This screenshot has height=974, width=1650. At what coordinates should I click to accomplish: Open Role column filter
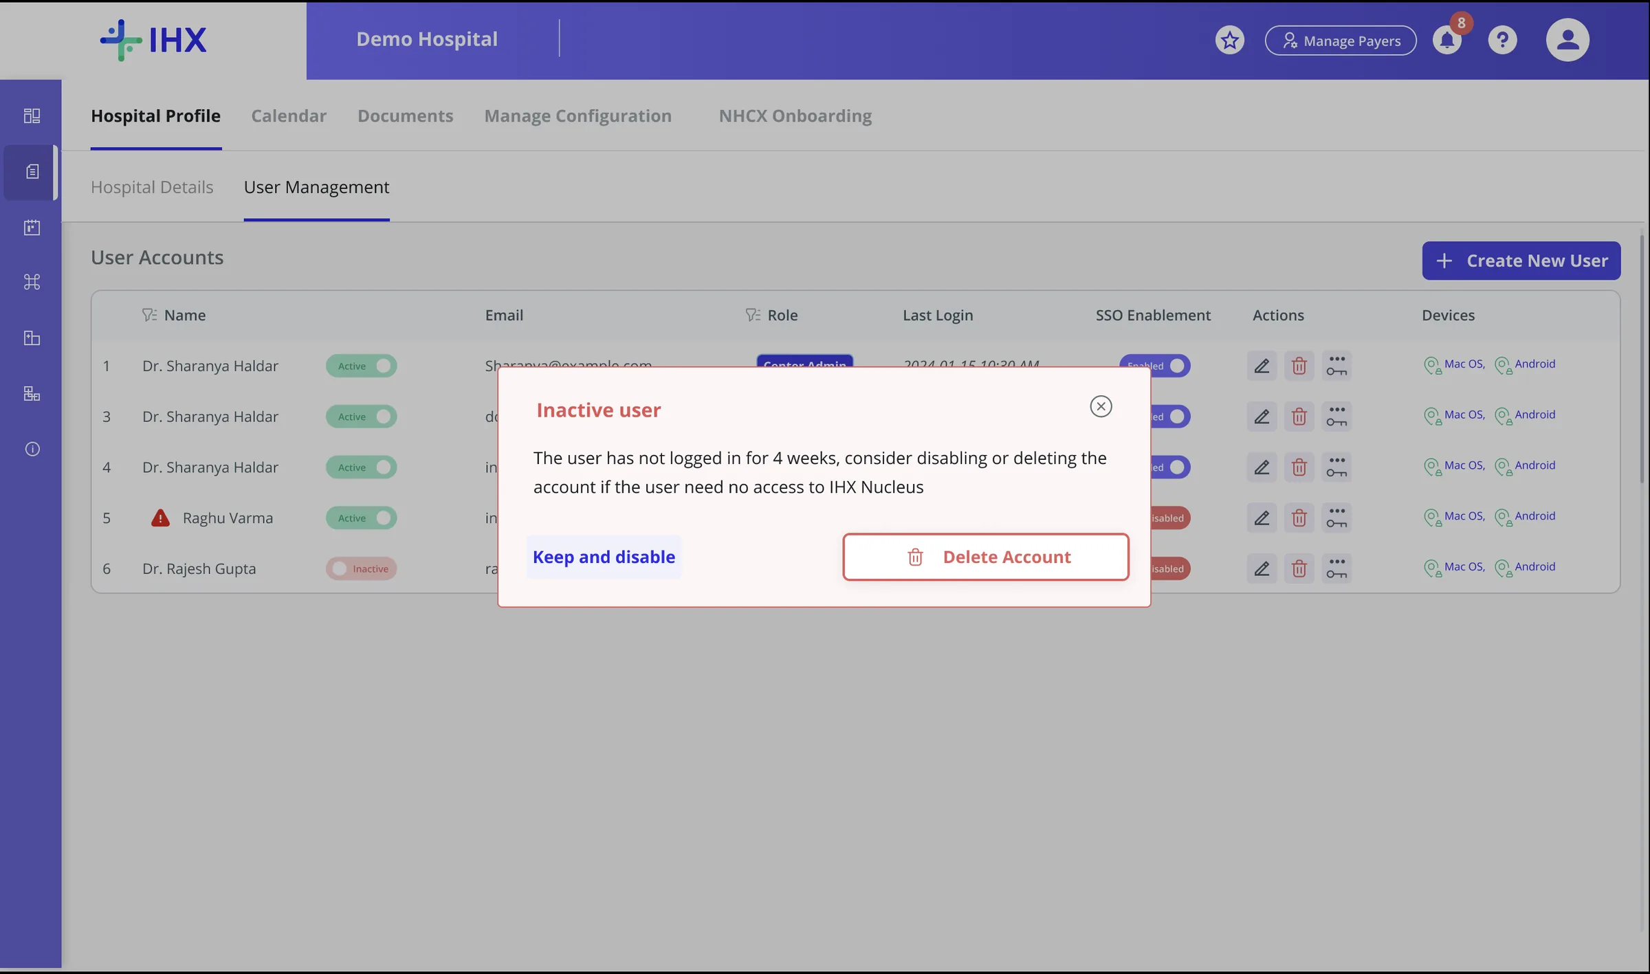coord(753,315)
